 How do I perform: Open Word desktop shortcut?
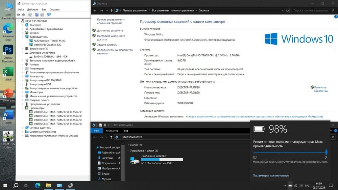pyautogui.click(x=8, y=117)
